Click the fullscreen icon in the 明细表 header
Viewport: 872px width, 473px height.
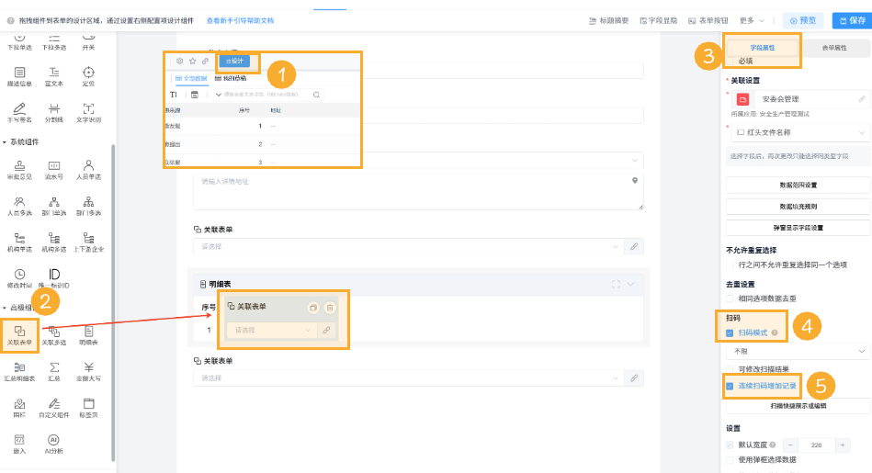point(616,285)
